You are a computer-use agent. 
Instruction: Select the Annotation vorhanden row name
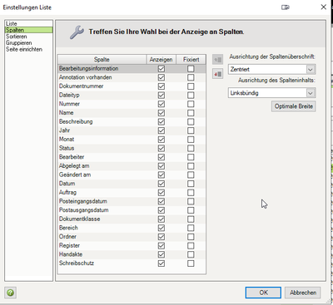pyautogui.click(x=86, y=77)
